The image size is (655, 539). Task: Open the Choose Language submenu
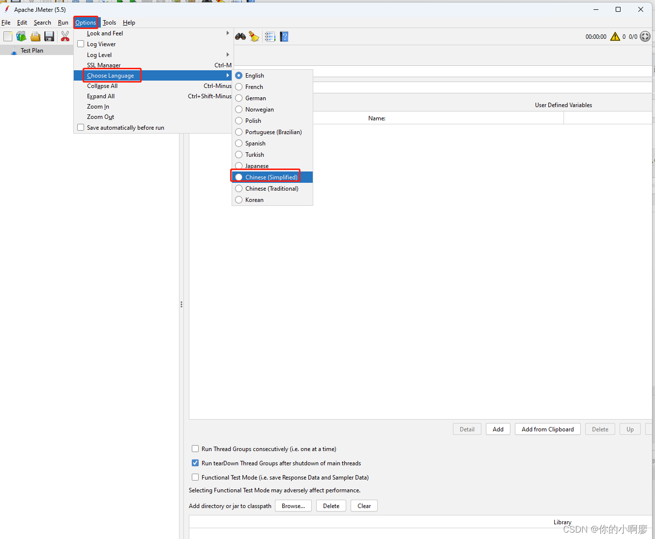pos(153,76)
